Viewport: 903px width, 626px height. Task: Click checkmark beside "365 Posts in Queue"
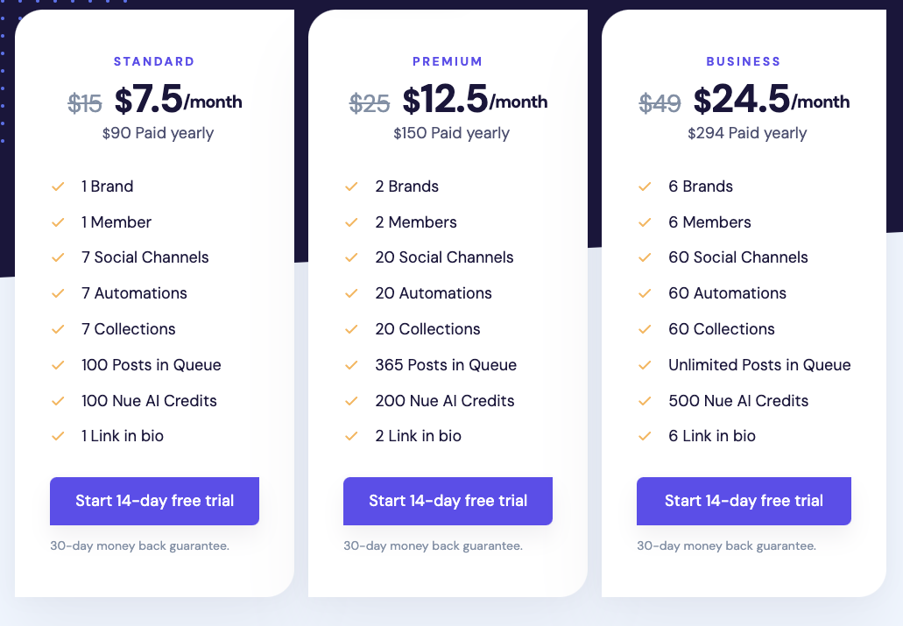pos(352,365)
